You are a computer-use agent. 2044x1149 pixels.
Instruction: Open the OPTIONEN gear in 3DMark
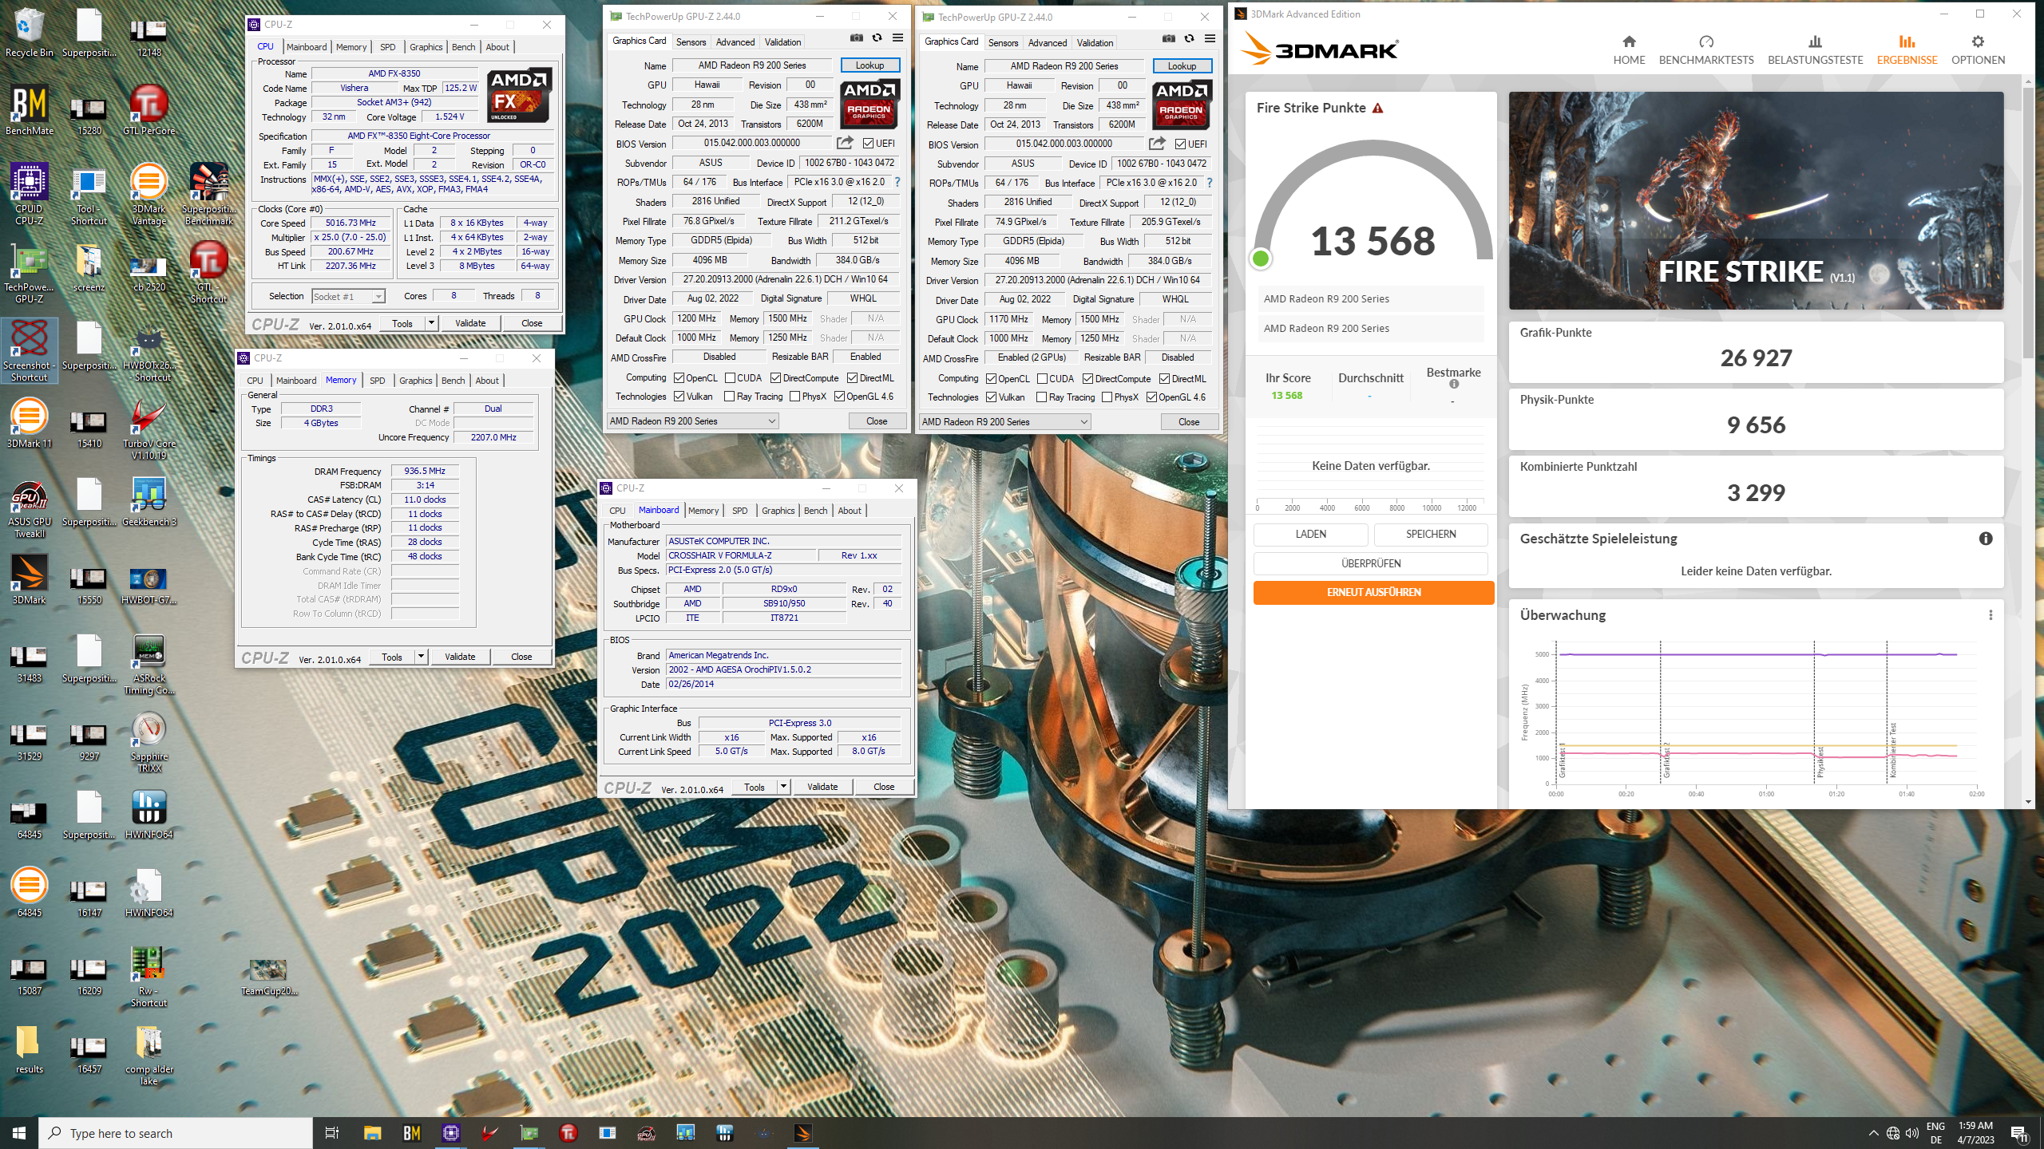pos(1978,49)
